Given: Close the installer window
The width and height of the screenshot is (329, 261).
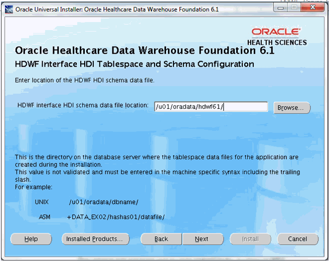Looking at the screenshot, I should (312, 8).
